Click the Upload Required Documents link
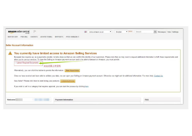The width and height of the screenshot is (192, 136). [x=27, y=63]
